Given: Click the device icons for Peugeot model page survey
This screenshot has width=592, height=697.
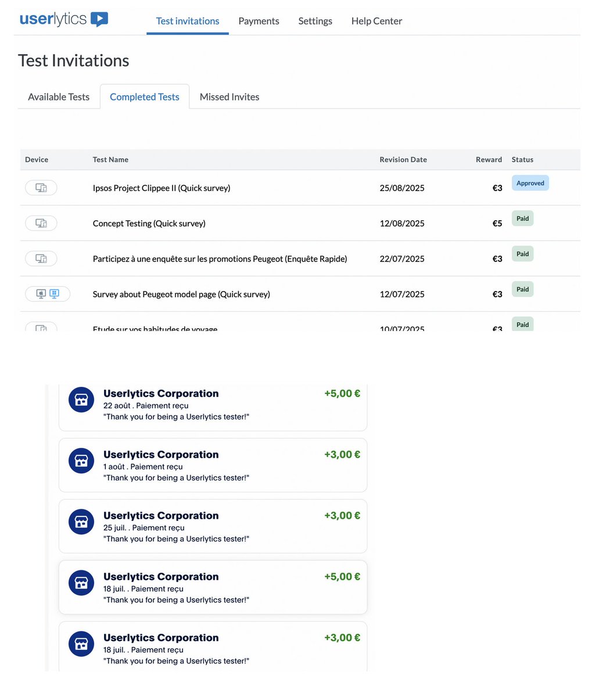Looking at the screenshot, I should [48, 294].
